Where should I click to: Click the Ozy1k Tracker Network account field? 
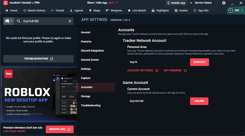[x=158, y=62]
